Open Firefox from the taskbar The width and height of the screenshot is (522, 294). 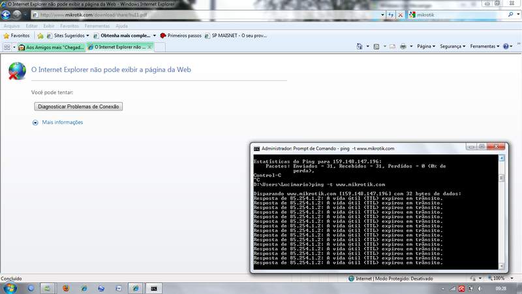(x=66, y=288)
